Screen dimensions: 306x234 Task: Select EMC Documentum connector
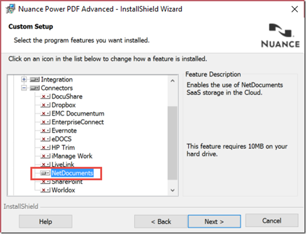coord(78,113)
